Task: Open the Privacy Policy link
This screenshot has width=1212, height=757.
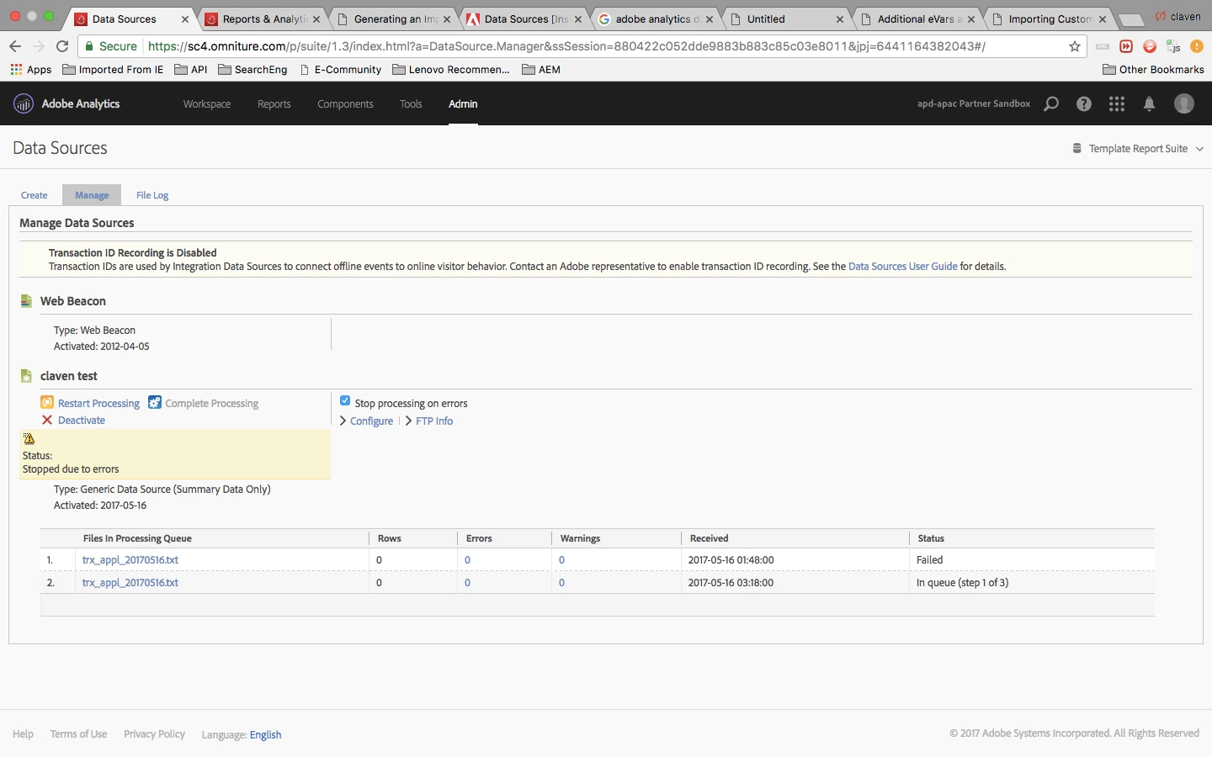Action: (154, 734)
